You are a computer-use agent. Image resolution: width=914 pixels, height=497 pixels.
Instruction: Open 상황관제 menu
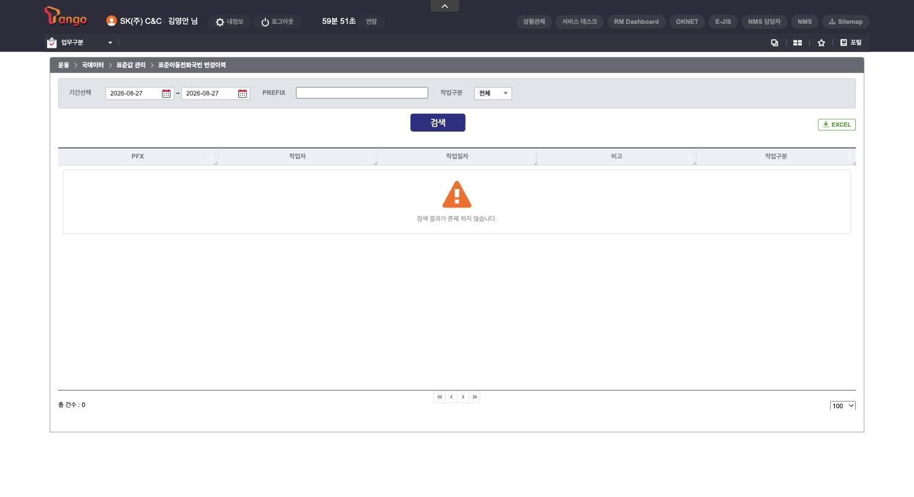(534, 22)
